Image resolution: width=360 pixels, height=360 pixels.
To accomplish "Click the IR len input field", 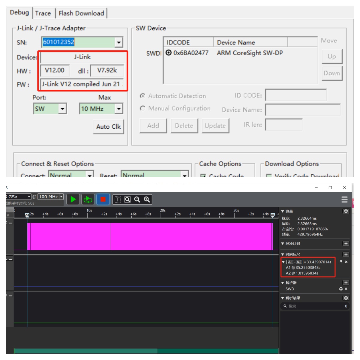I will [284, 124].
